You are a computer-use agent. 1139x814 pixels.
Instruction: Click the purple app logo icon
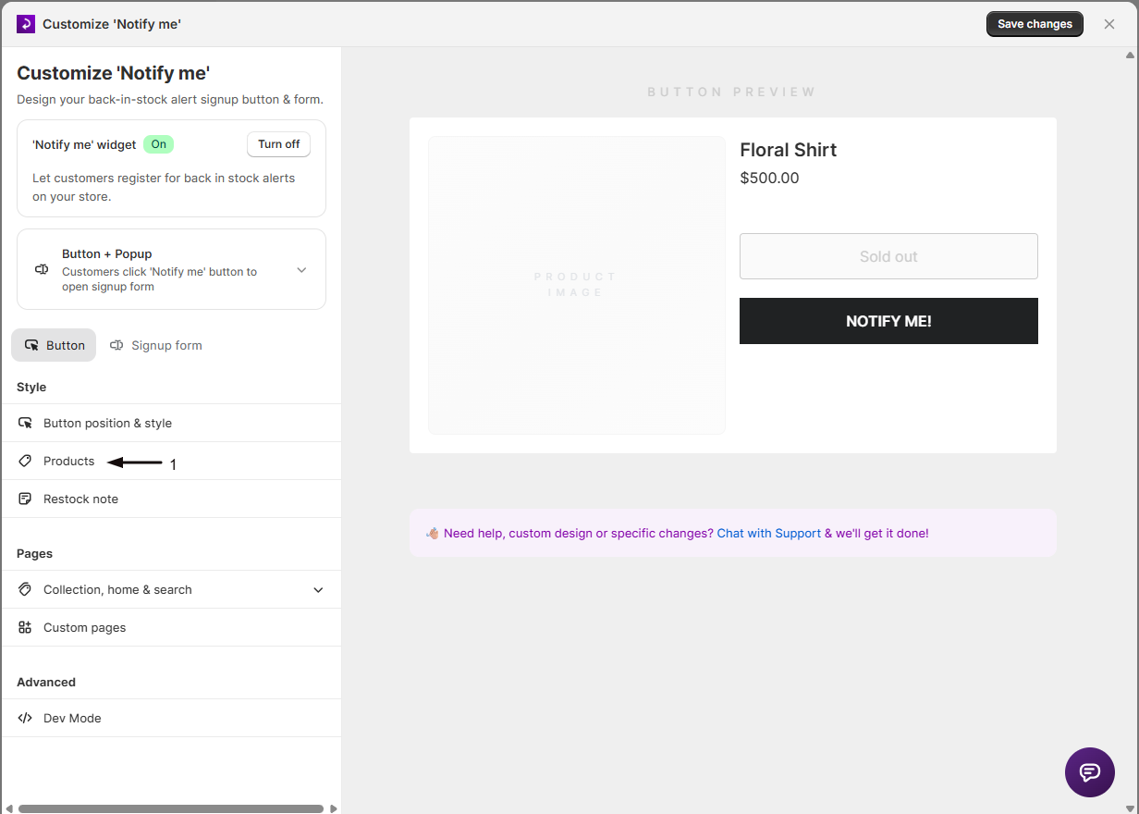[x=26, y=24]
